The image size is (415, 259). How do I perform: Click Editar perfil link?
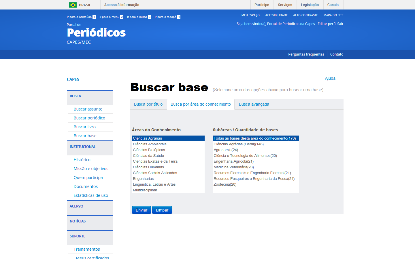(327, 24)
